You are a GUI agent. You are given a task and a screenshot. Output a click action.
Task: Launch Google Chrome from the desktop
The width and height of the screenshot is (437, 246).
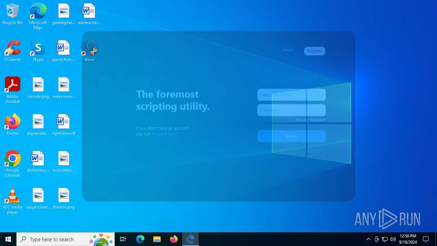point(13,164)
